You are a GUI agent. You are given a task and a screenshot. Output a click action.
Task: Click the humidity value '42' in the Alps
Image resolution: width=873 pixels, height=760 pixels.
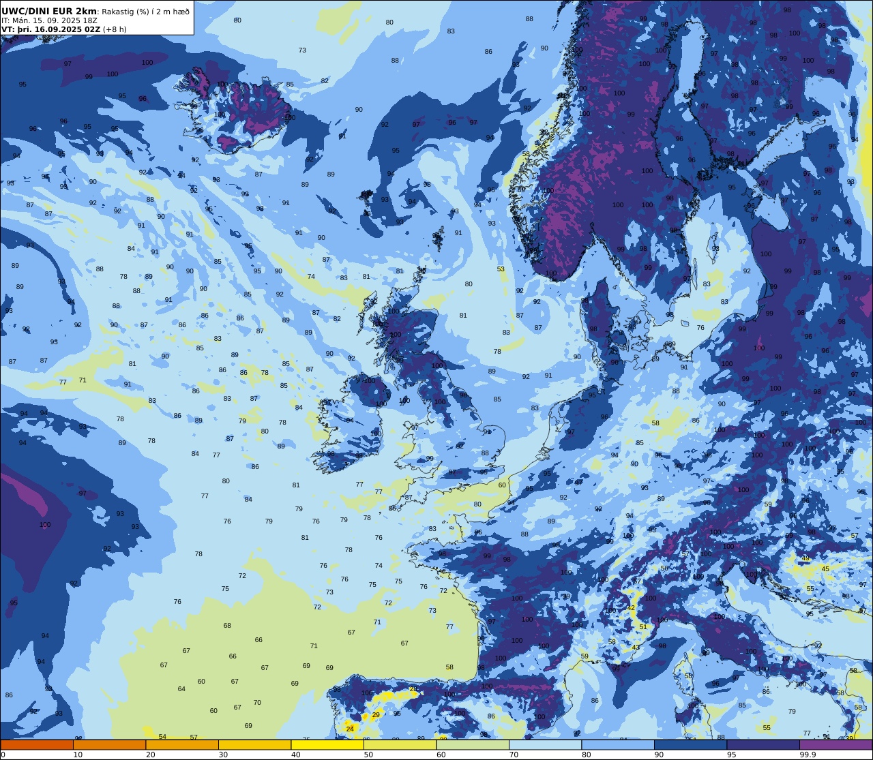tap(632, 608)
